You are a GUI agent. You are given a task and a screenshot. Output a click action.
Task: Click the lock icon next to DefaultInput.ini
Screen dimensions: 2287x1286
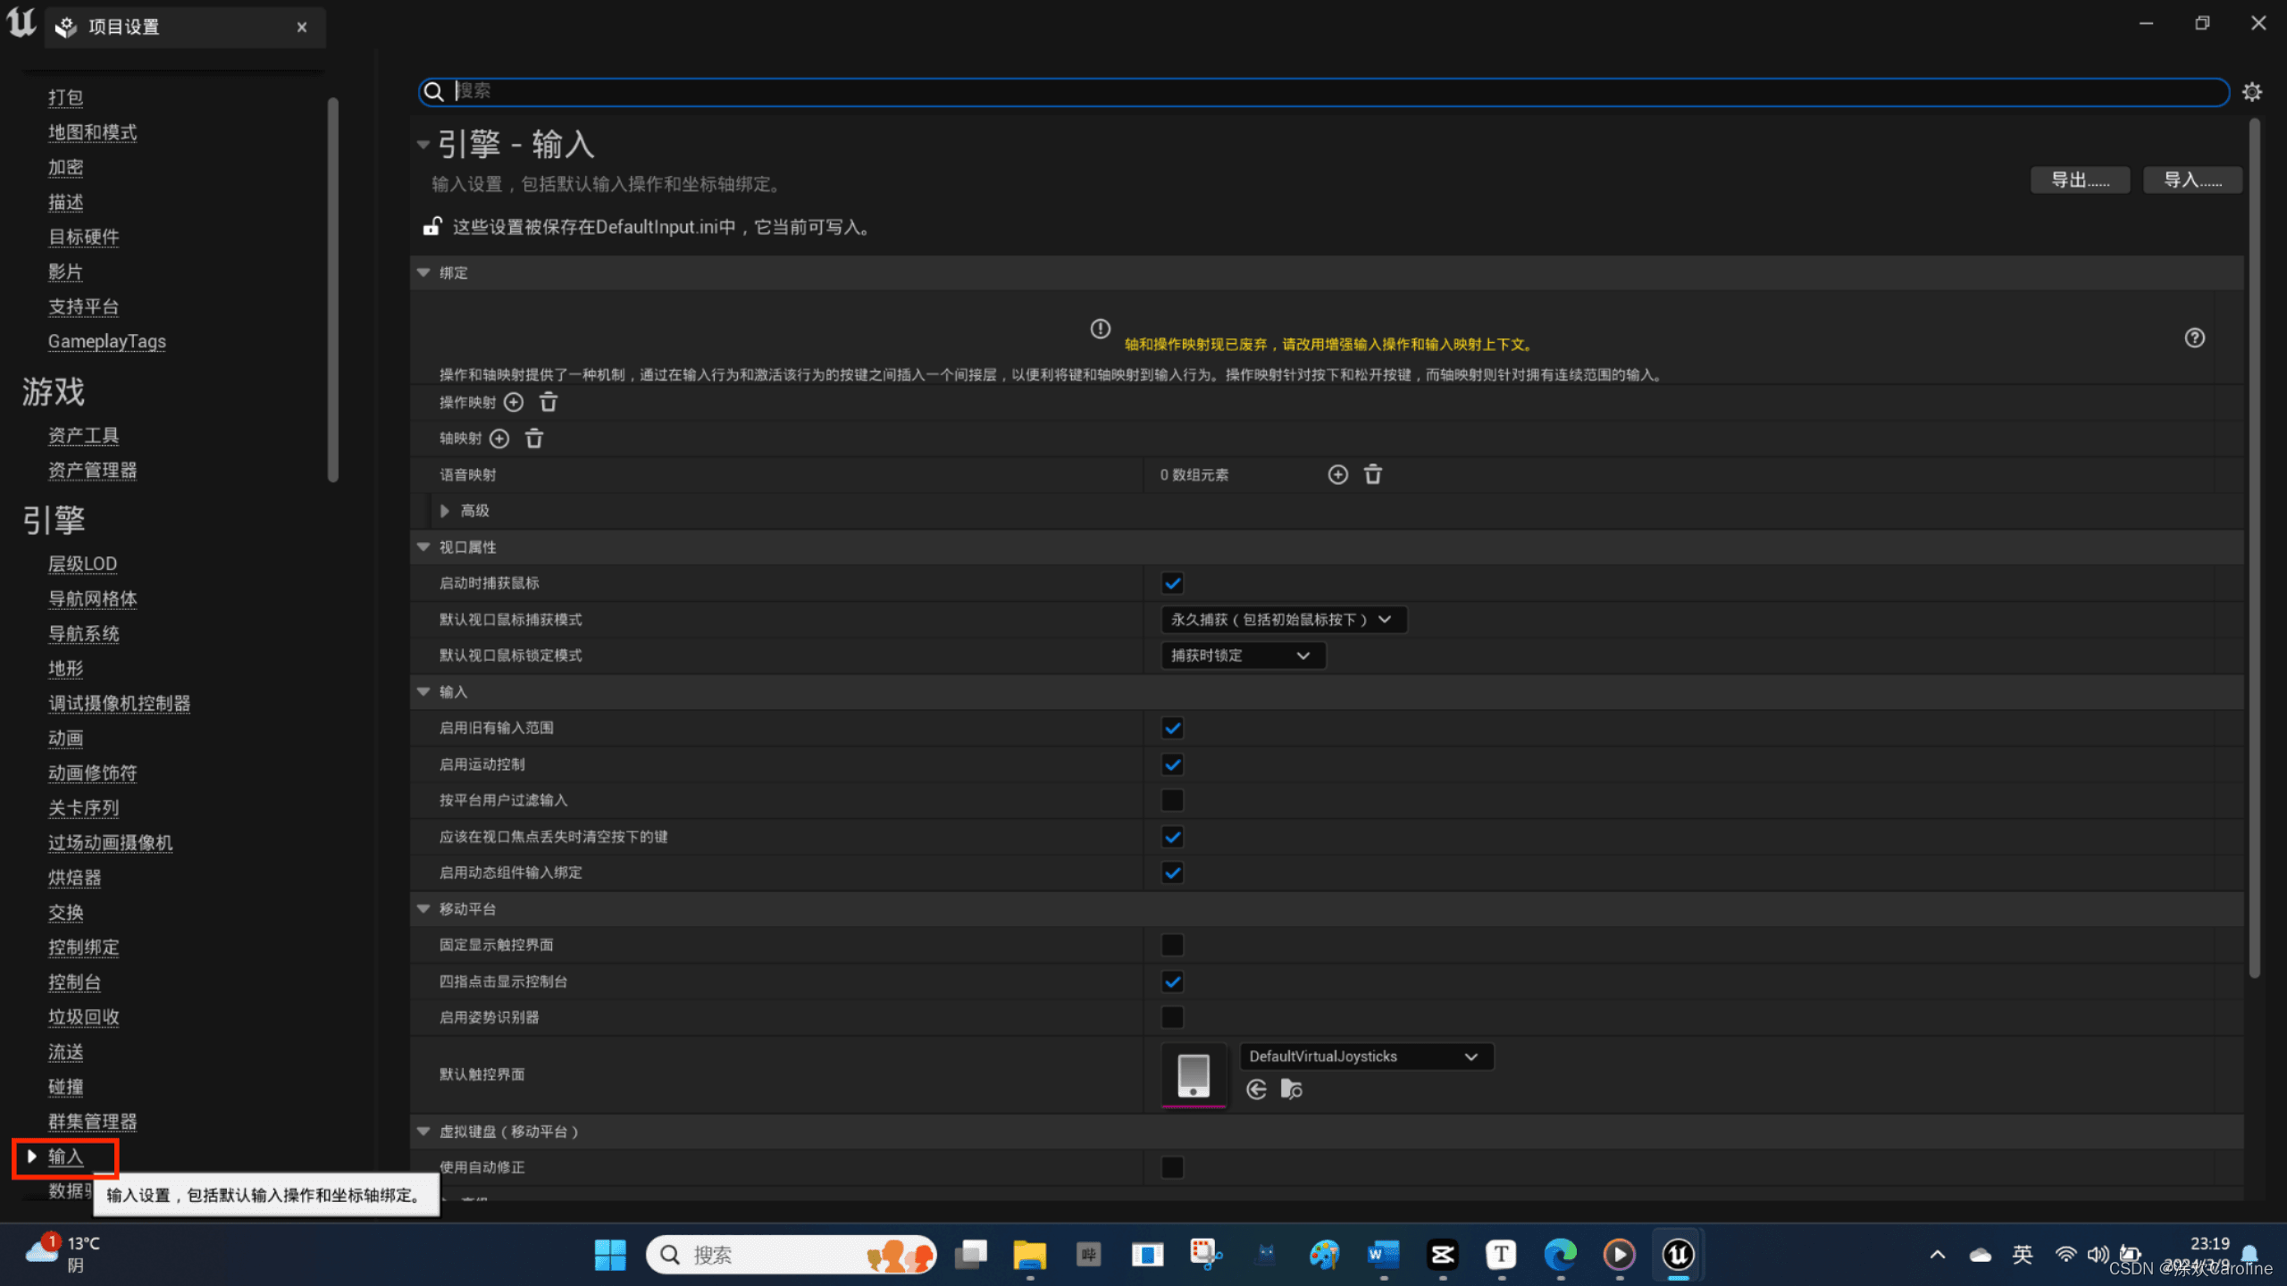(432, 226)
